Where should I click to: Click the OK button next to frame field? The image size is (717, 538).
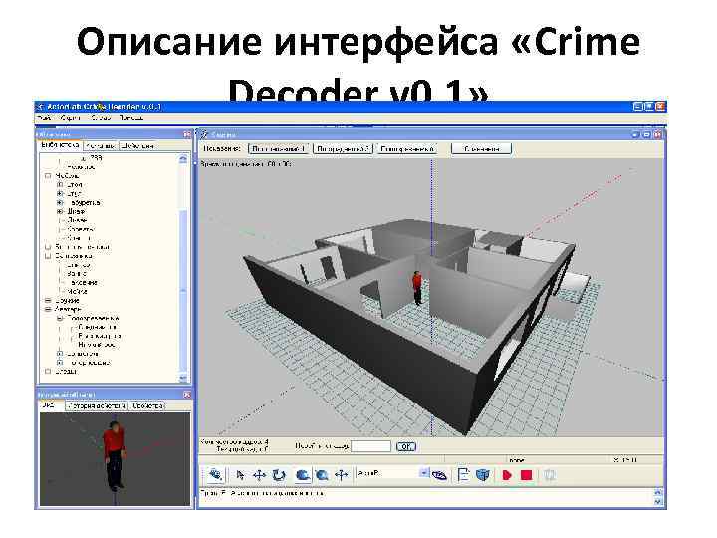pos(405,446)
